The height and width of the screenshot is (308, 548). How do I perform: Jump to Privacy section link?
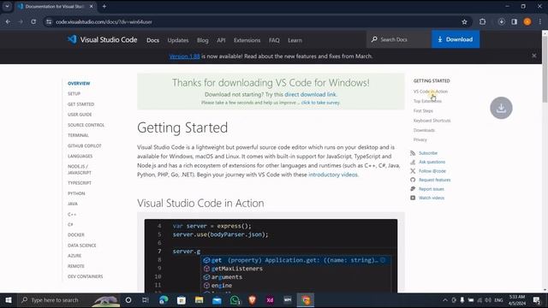(x=420, y=139)
